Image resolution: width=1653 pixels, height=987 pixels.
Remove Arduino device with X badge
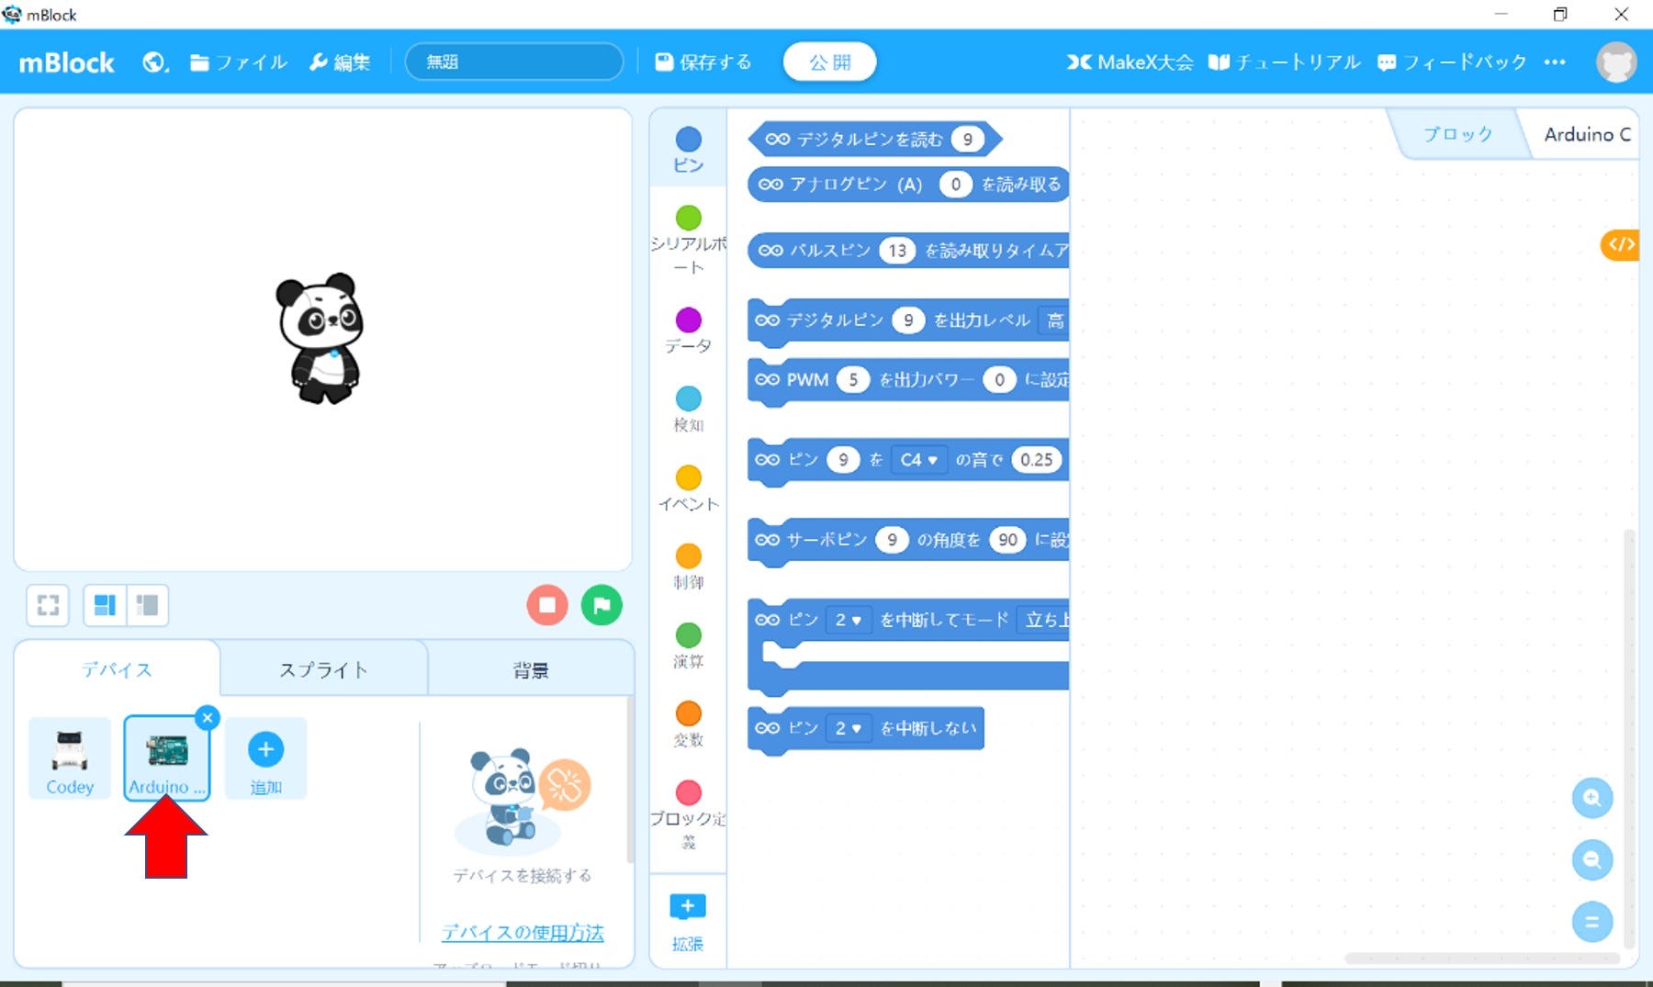pyautogui.click(x=208, y=718)
